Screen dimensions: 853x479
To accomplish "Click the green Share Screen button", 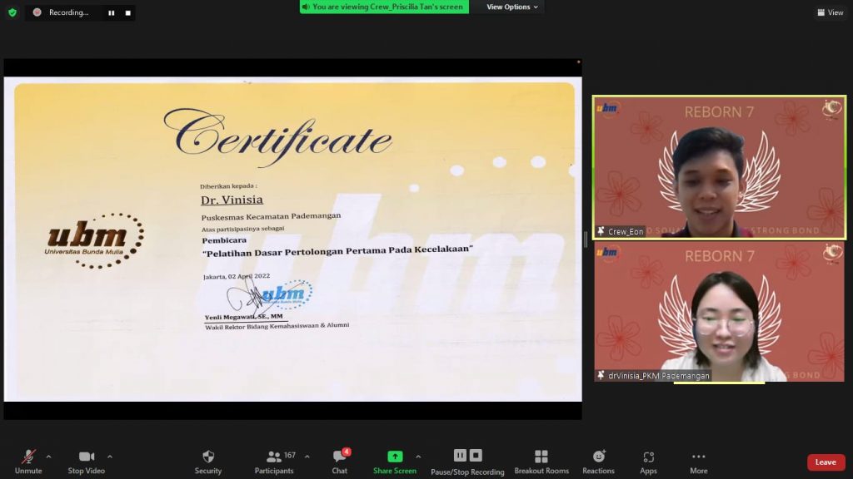I will [x=395, y=462].
